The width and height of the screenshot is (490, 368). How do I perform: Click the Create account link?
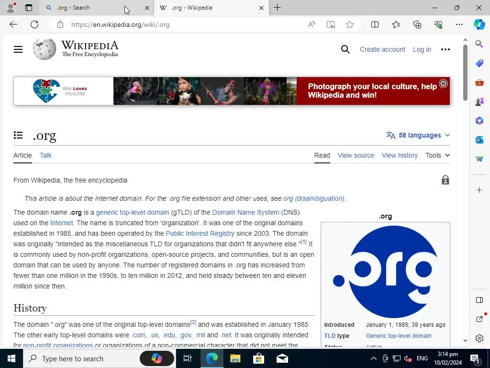(x=382, y=49)
